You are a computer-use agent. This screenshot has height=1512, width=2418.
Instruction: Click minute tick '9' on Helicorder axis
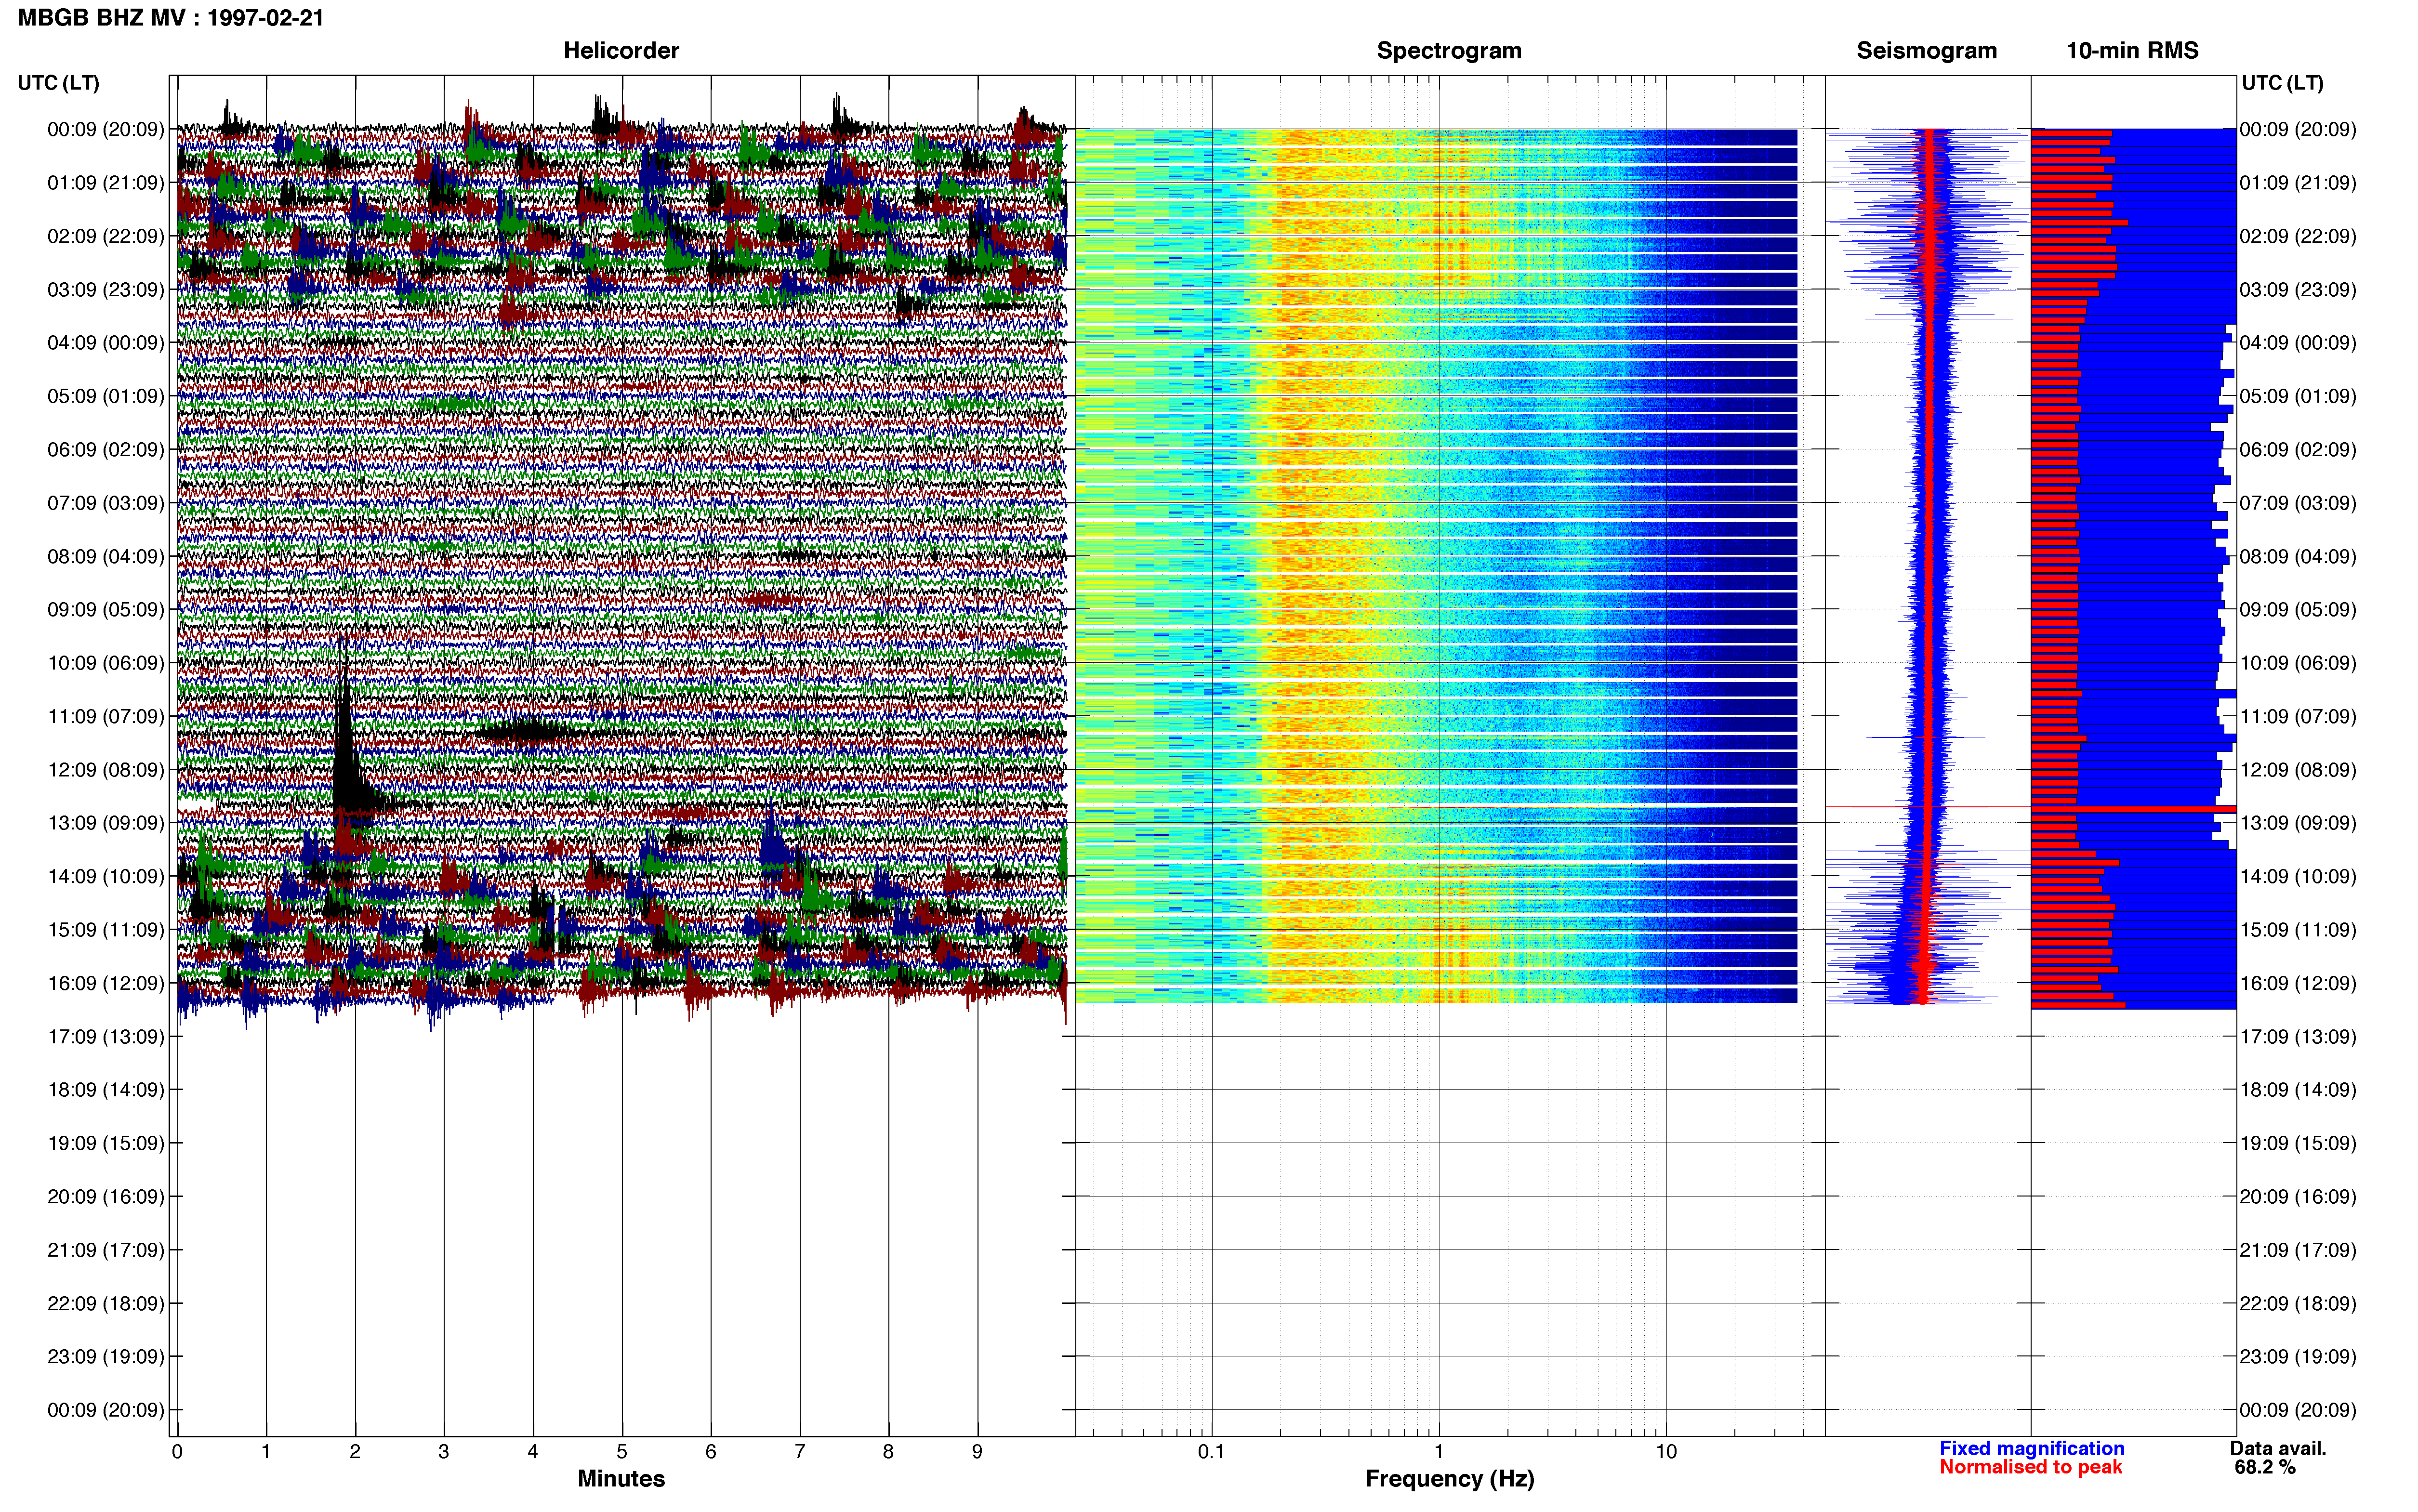tap(977, 1452)
